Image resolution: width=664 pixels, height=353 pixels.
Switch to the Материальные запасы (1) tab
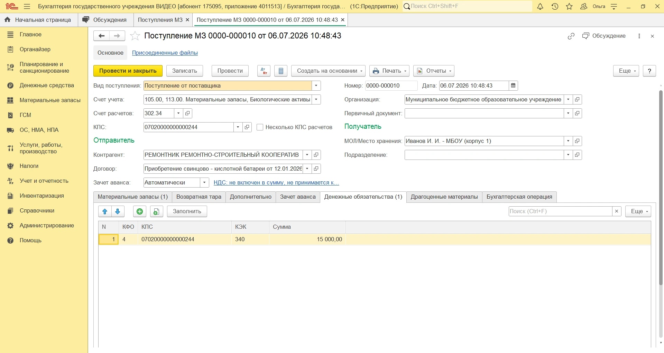click(133, 197)
